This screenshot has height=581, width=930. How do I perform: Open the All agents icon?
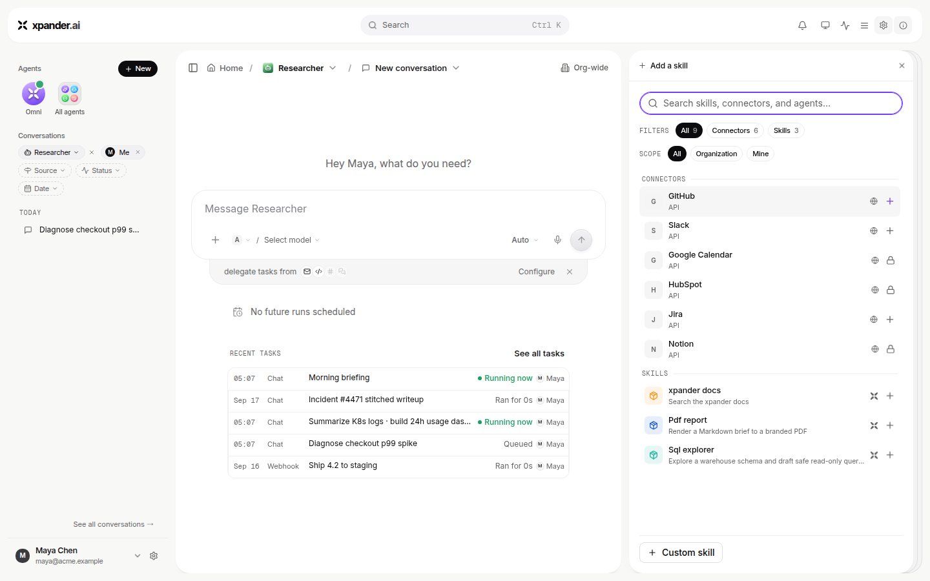[70, 94]
